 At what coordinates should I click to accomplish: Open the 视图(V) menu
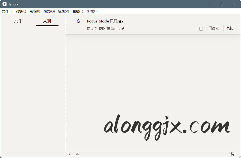pyautogui.click(x=63, y=11)
